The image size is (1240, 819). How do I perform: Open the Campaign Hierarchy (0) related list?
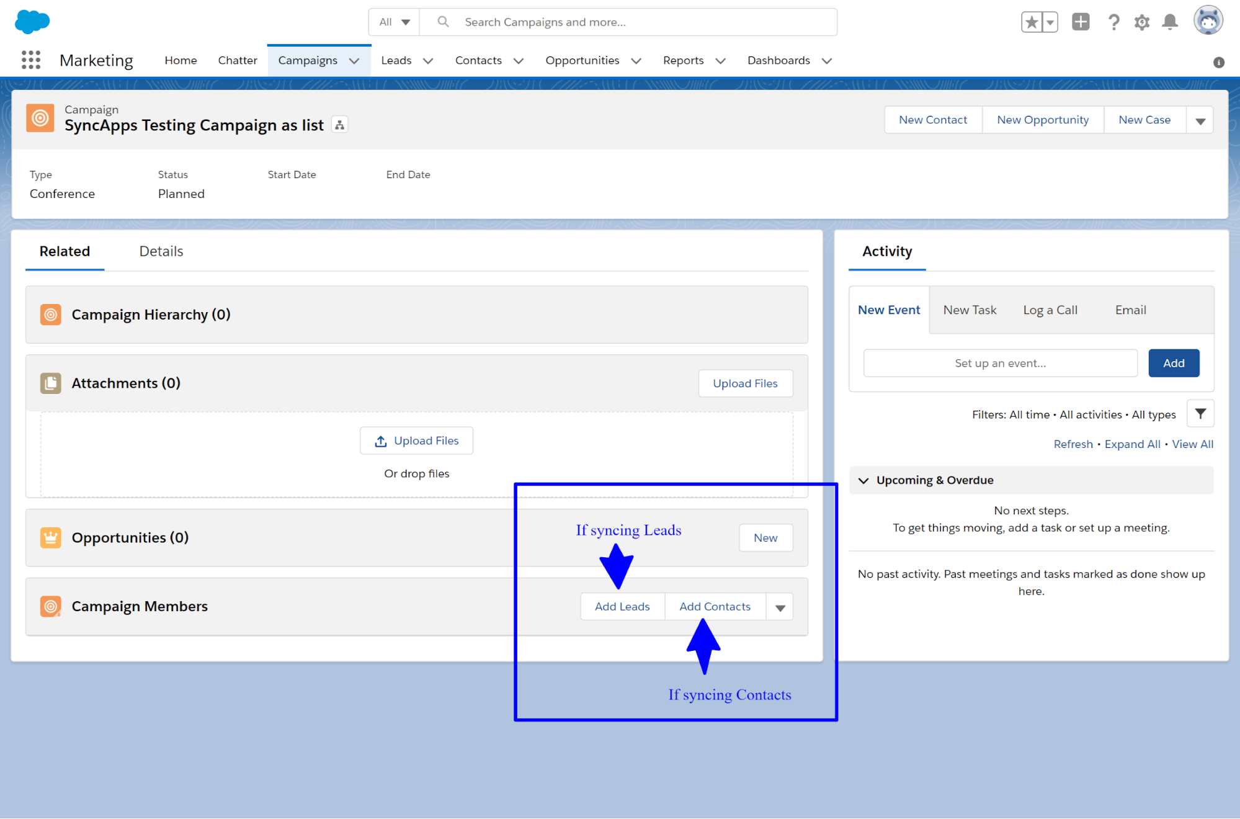click(151, 315)
